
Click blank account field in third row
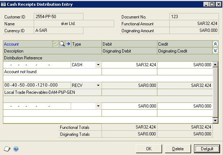click(x=37, y=106)
